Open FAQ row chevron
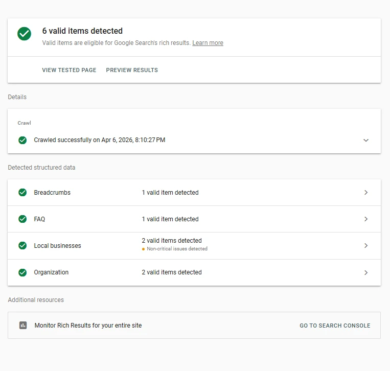This screenshot has height=371, width=390. (366, 219)
